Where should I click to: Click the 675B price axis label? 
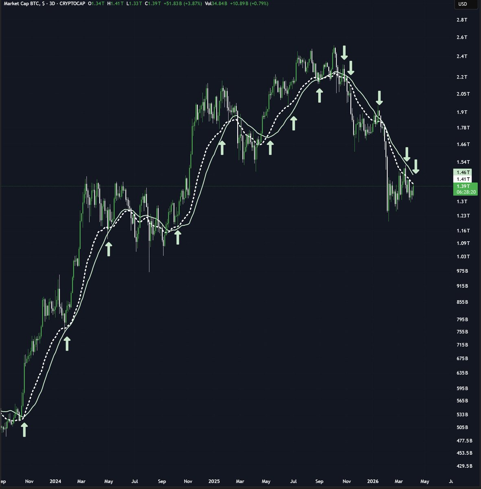462,359
